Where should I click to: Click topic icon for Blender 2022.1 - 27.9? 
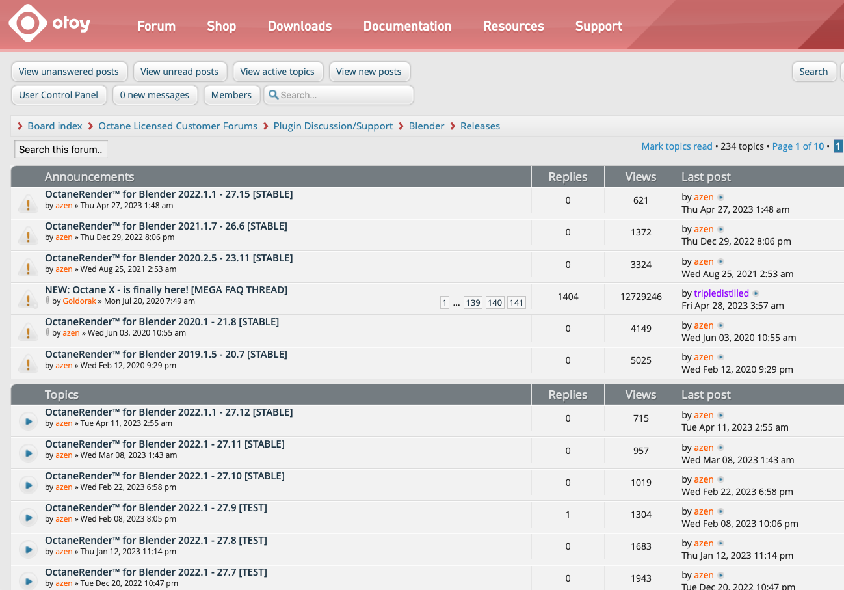coord(27,517)
